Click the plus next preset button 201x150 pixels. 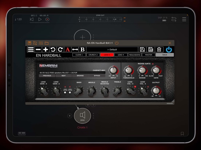click(x=46, y=49)
